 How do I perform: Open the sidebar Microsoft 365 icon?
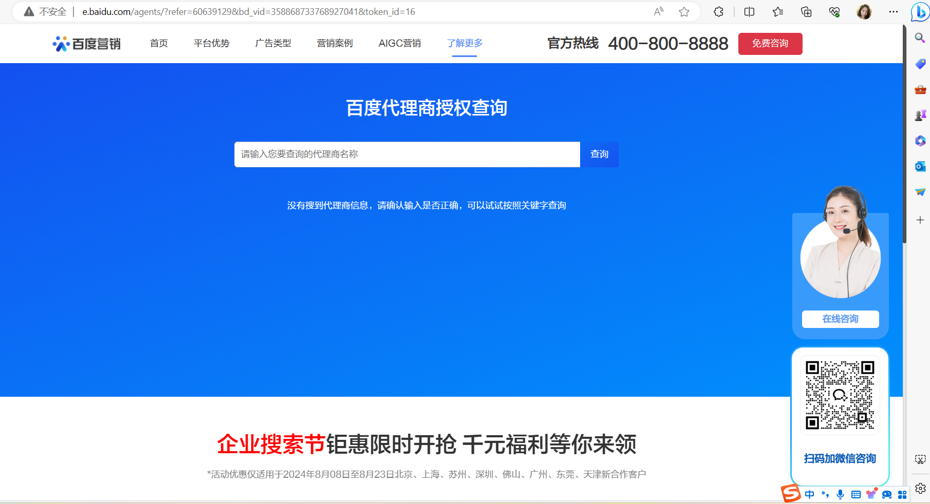click(x=920, y=141)
